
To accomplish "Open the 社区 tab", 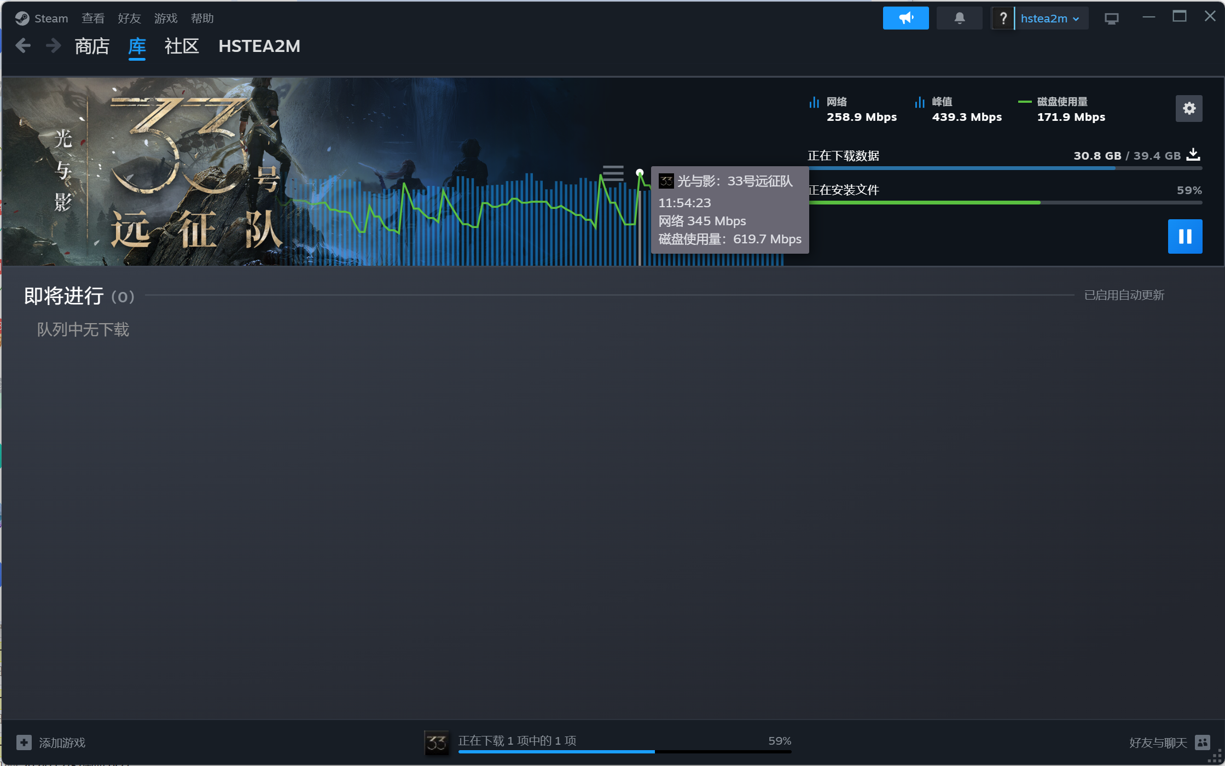I will tap(182, 46).
